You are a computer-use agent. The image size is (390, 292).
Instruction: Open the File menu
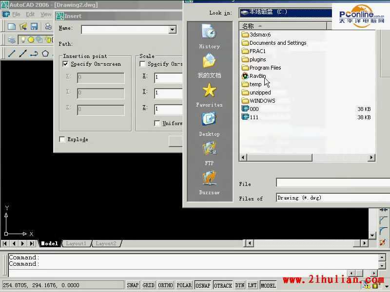click(x=16, y=14)
